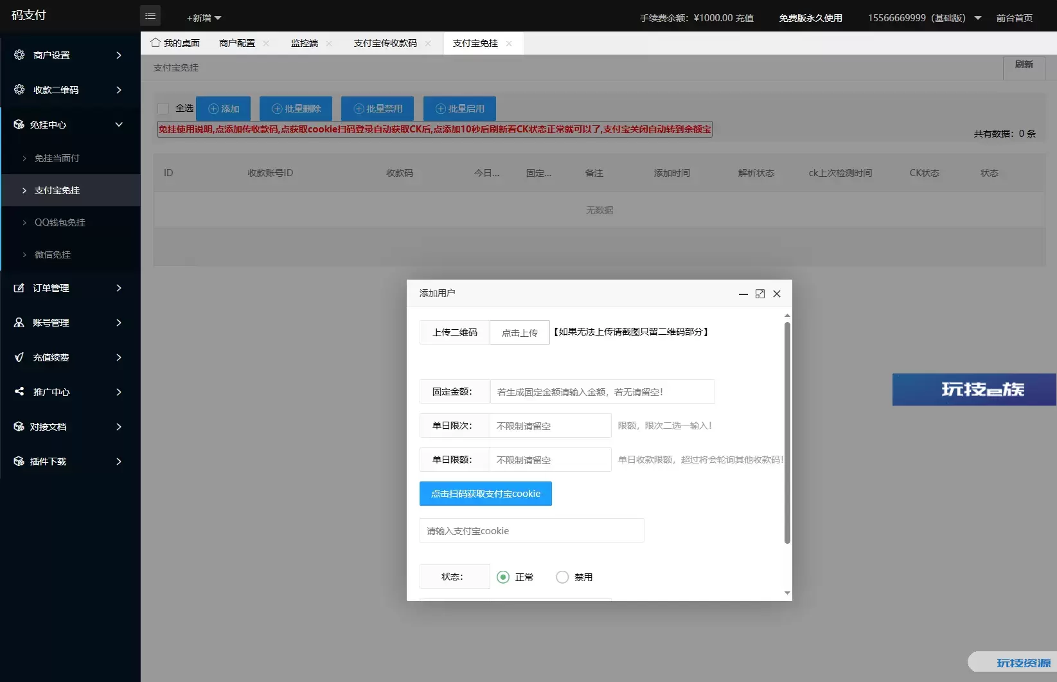Click the 收款二维码 gear icon
This screenshot has height=682, width=1057.
[19, 89]
